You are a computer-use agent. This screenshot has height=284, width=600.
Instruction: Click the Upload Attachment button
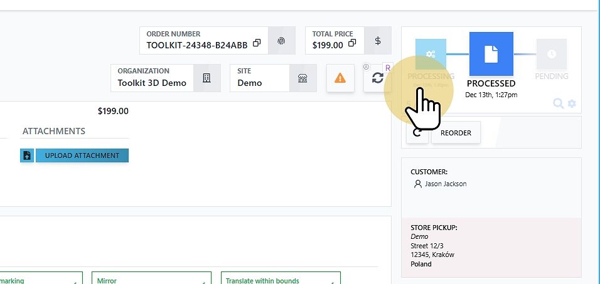(x=82, y=155)
